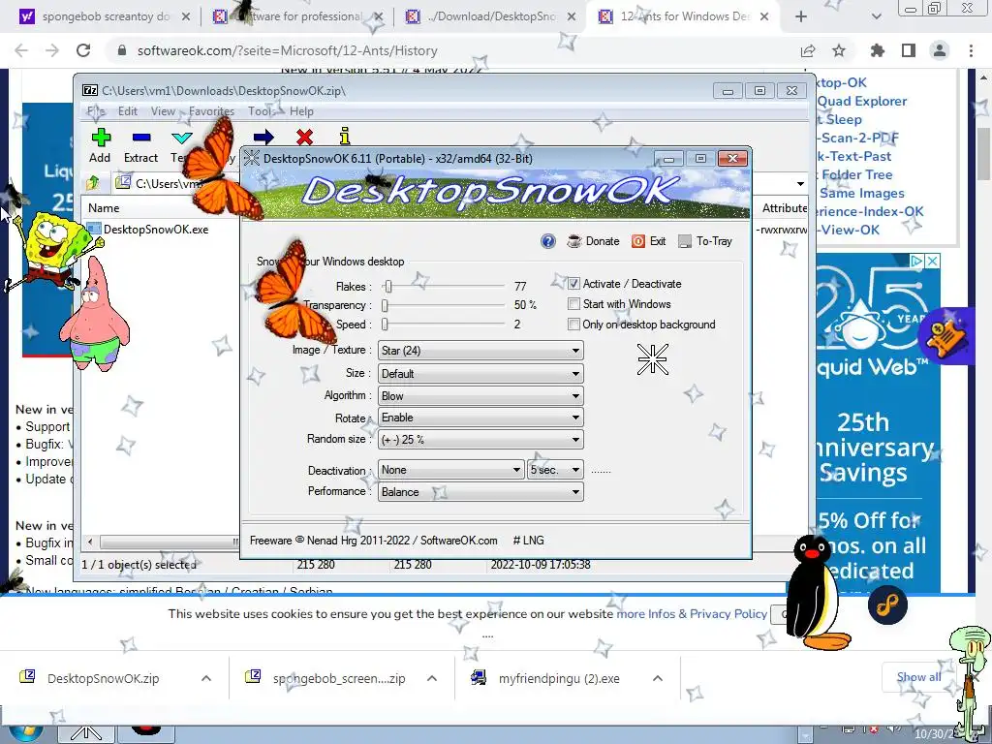Click the Flakes slider handle
Viewport: 992px width, 744px height.
tap(388, 287)
